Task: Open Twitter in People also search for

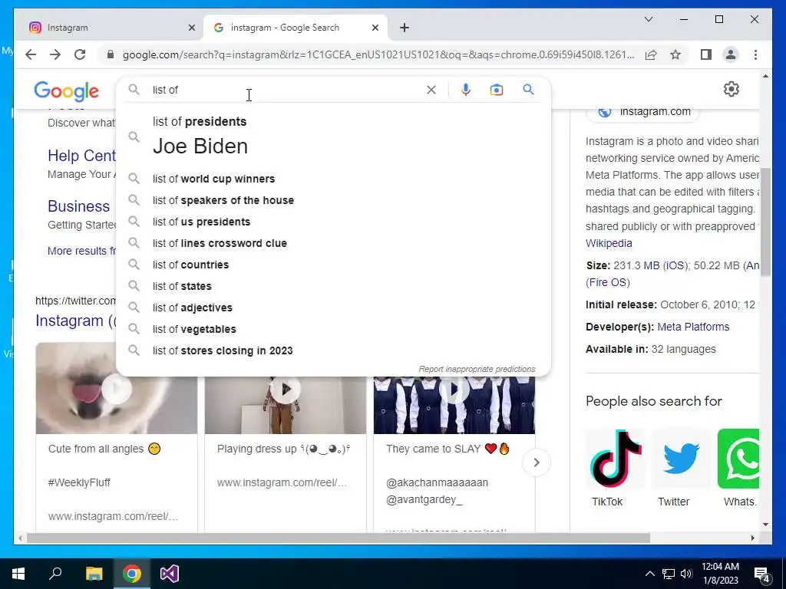Action: [x=681, y=468]
